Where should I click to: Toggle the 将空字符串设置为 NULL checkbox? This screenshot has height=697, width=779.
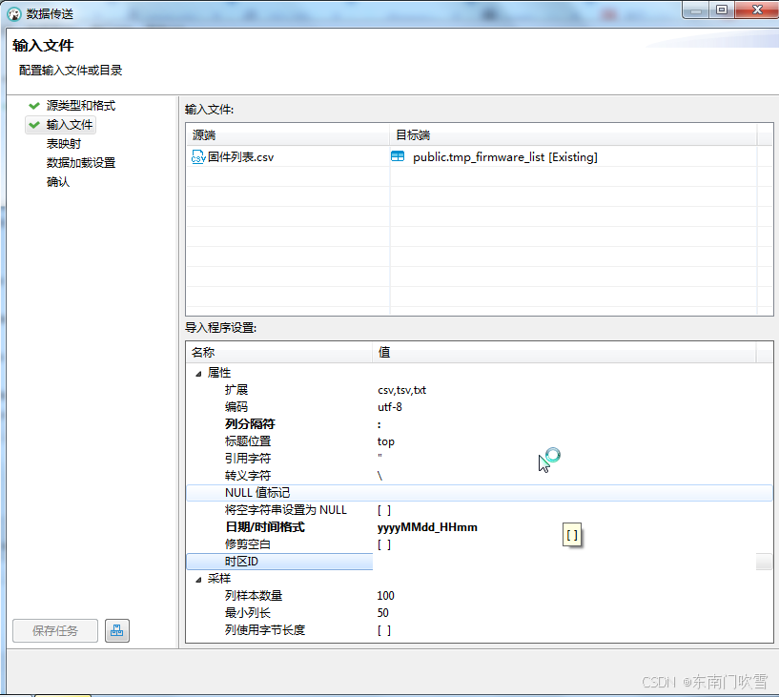[x=383, y=510]
